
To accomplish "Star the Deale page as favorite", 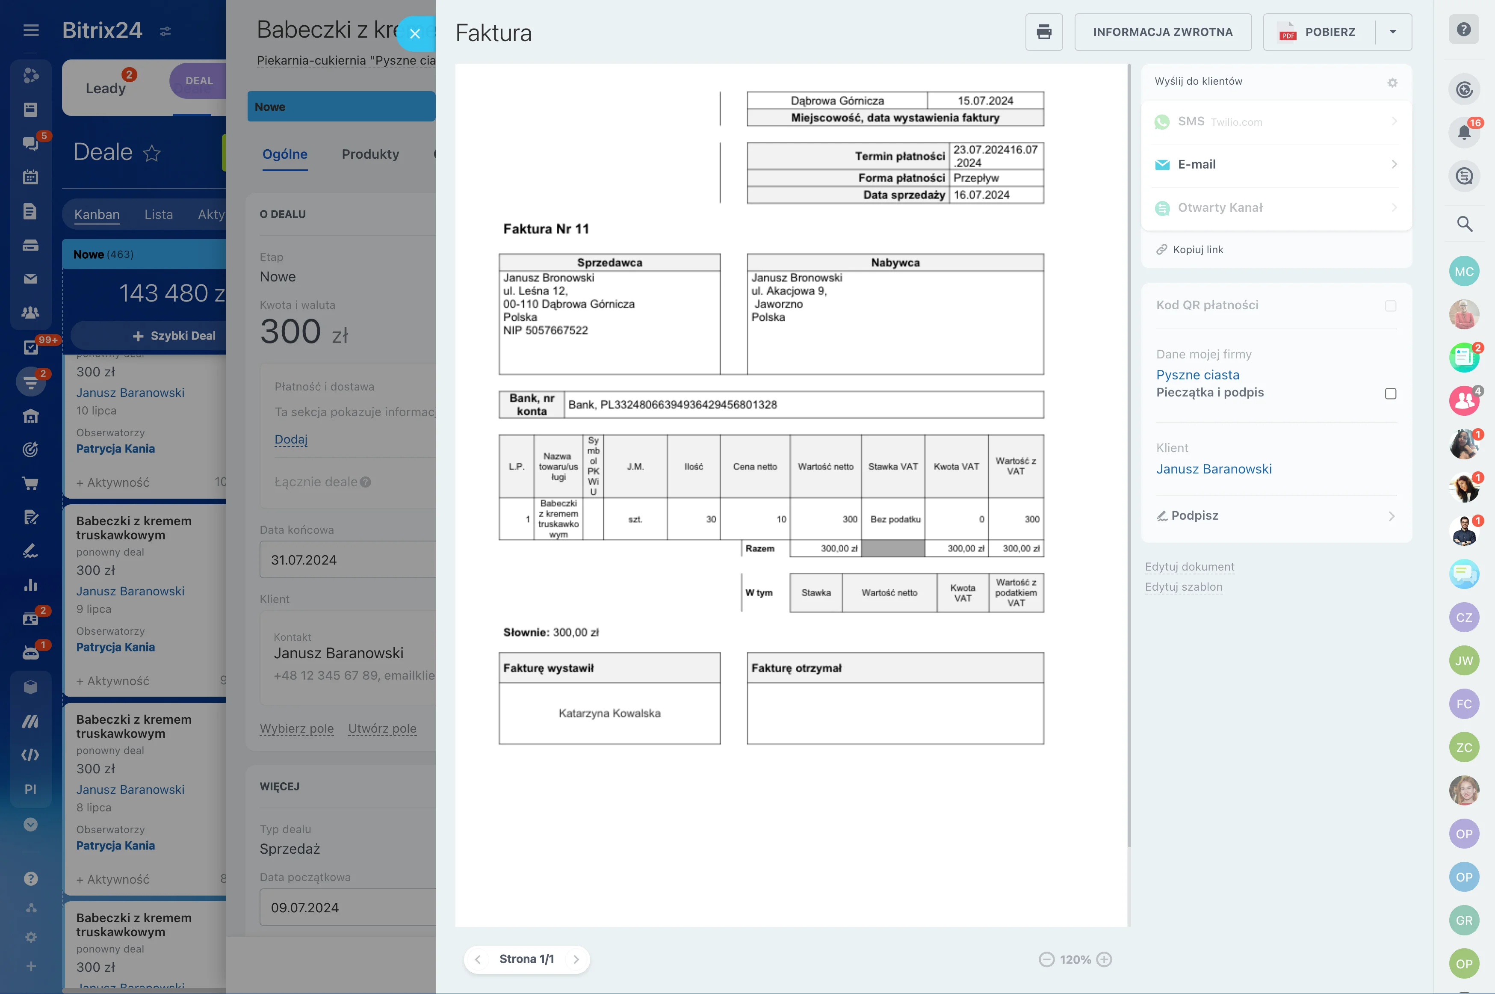I will 152,153.
